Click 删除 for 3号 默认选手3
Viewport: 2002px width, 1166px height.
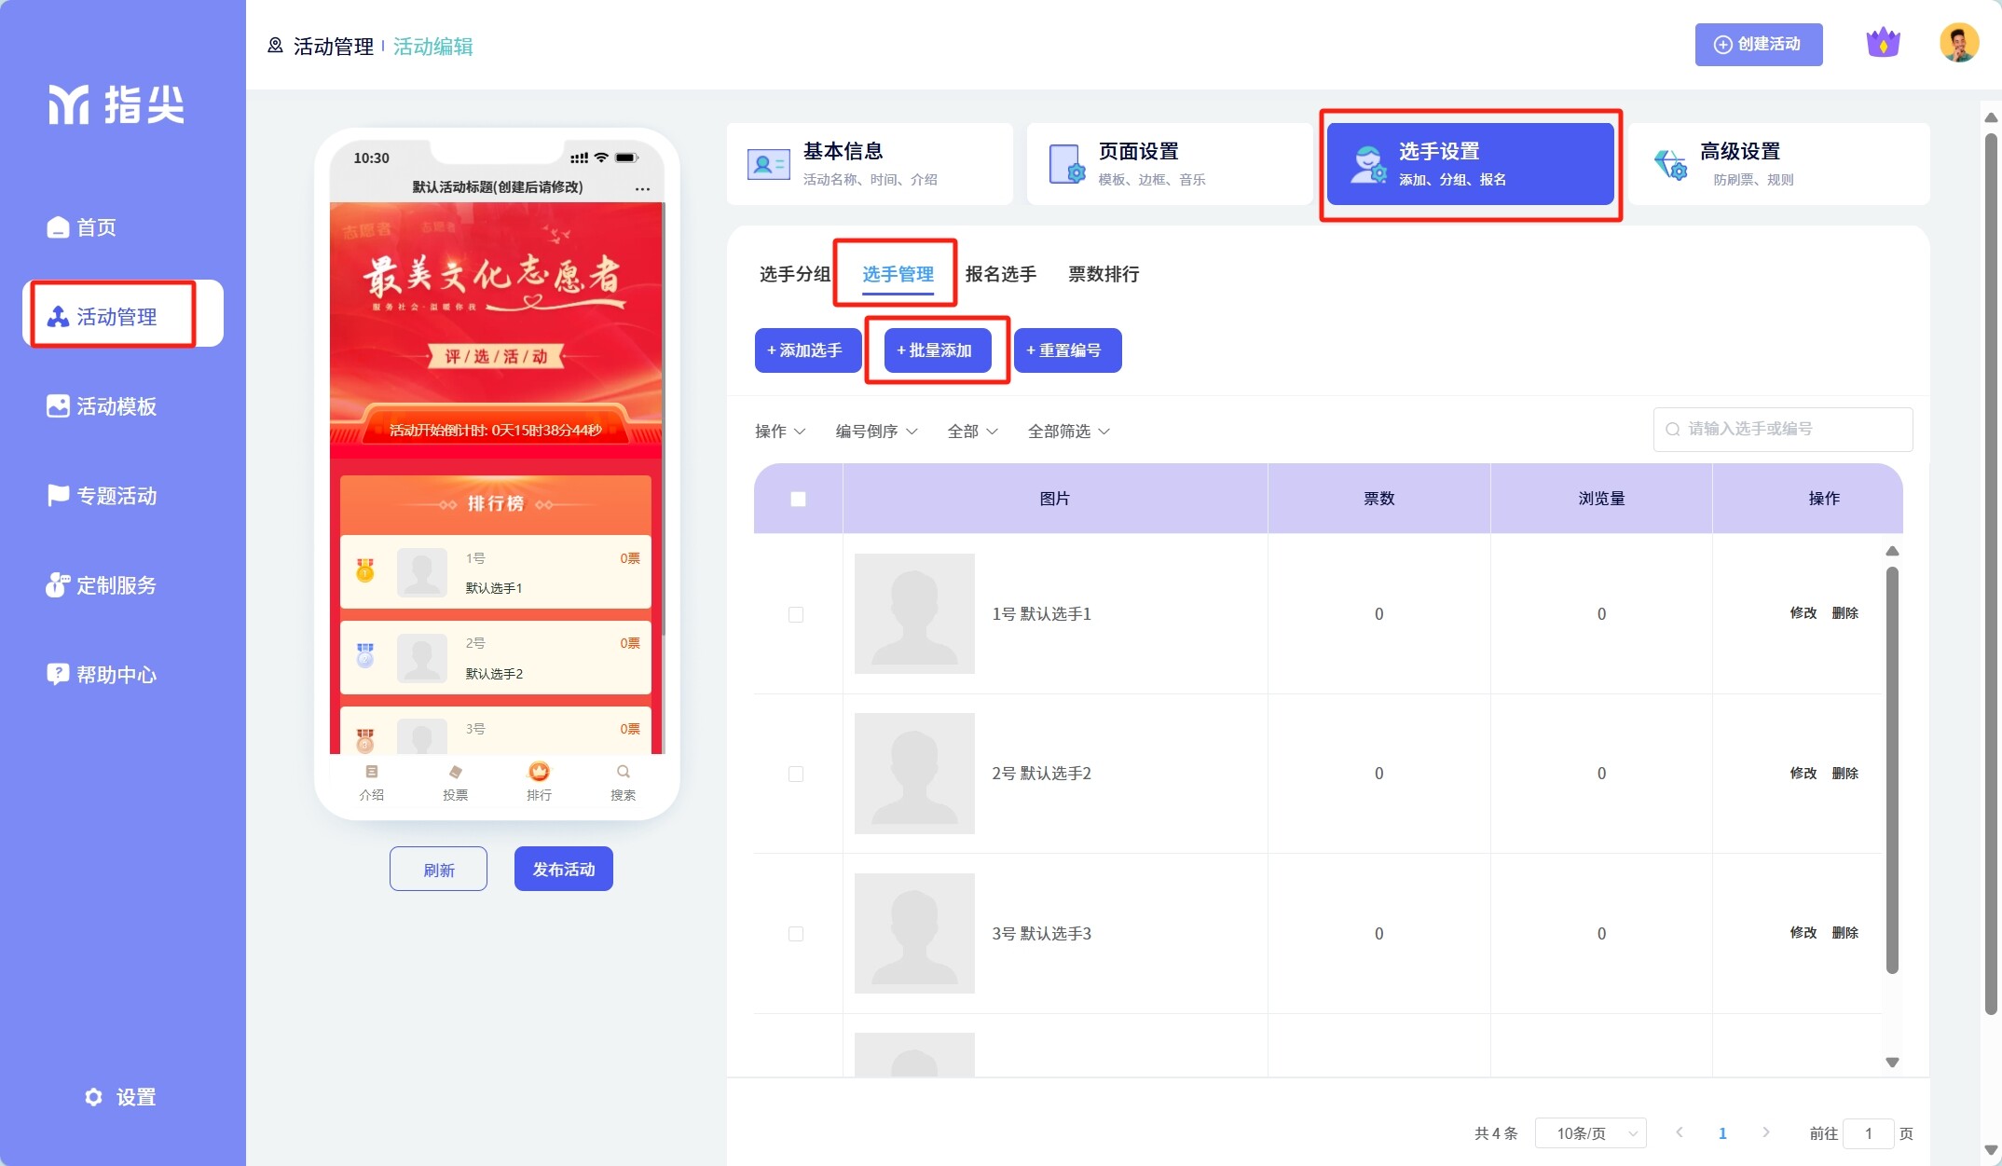coord(1844,933)
